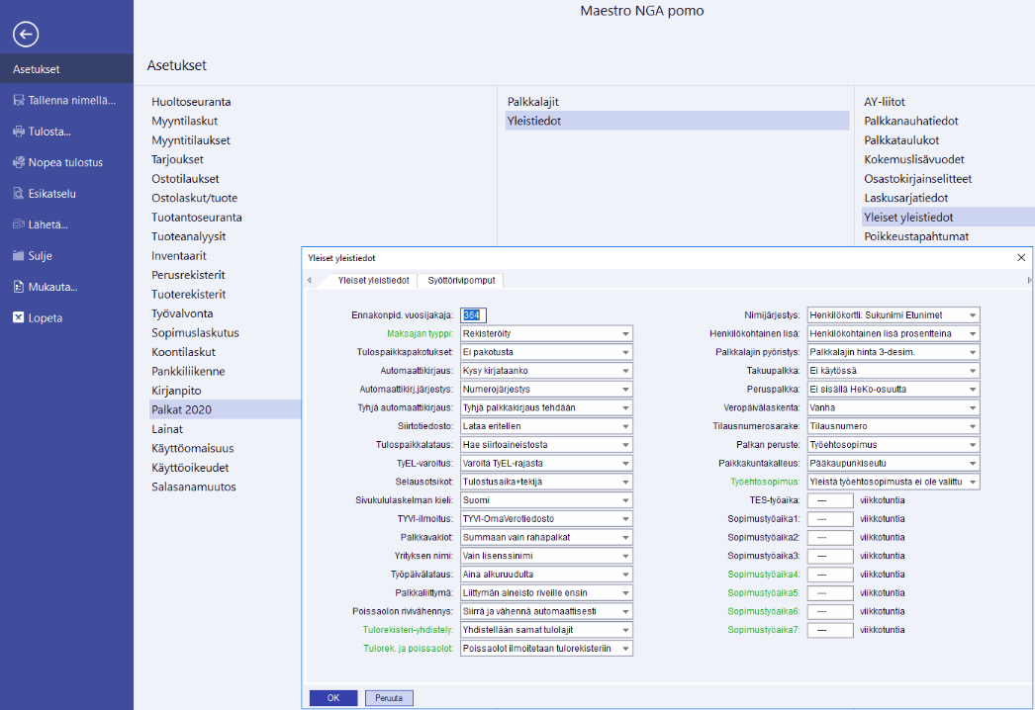
Task: Switch to the Syöttörivipomput tab
Action: (x=459, y=281)
